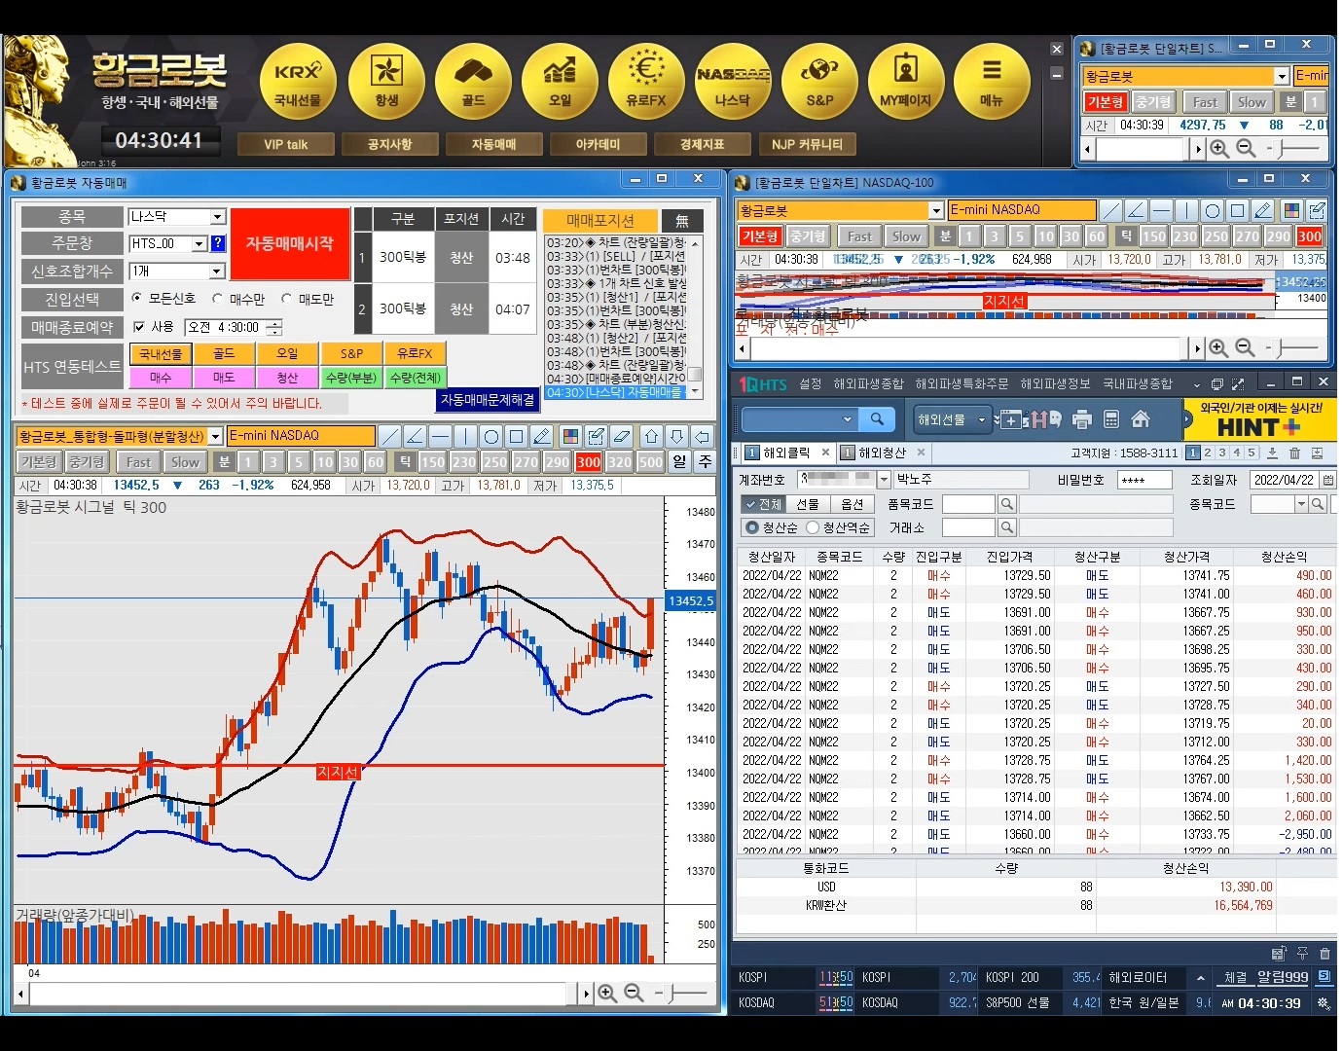This screenshot has height=1051, width=1343.
Task: Open the color grid settings icon in main chart
Action: point(570,436)
